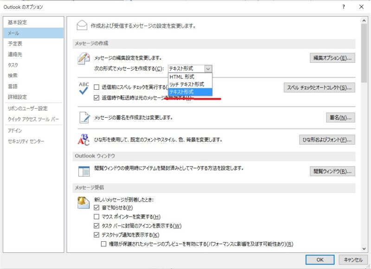Close the Outlook options dialog

(x=361, y=7)
